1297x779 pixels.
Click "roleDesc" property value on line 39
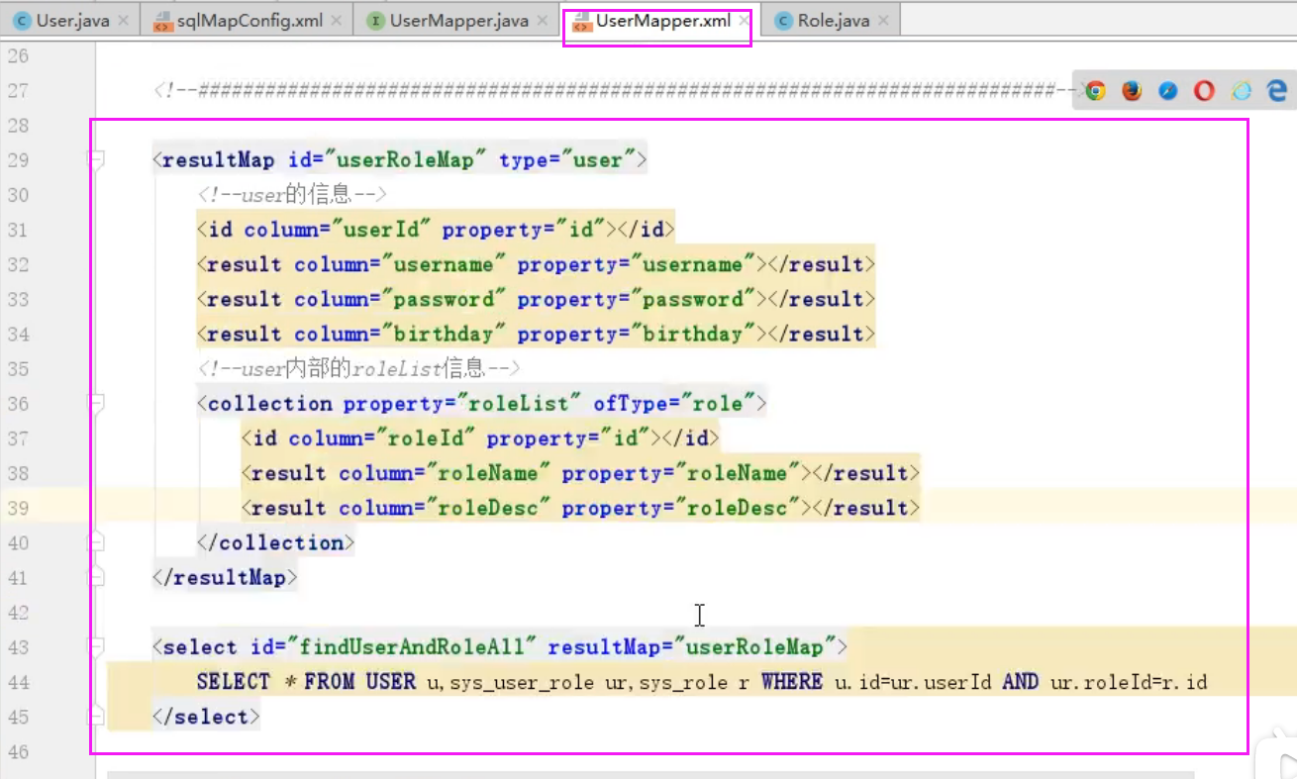point(738,508)
